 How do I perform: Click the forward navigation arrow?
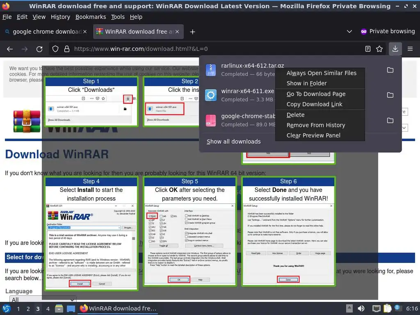tap(25, 49)
